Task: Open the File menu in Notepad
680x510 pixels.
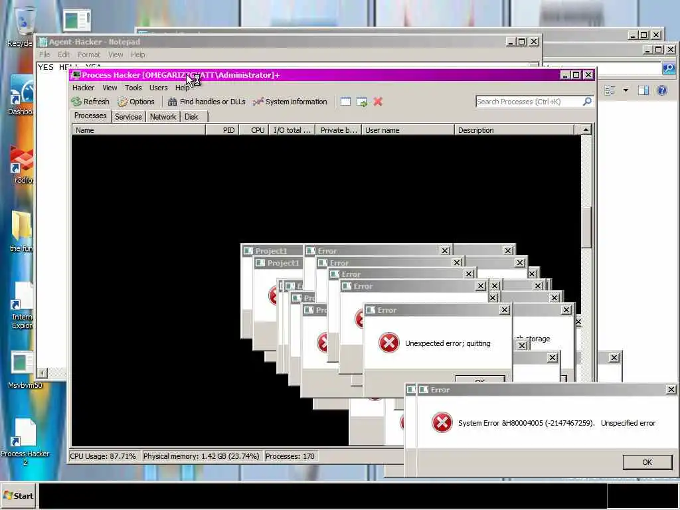Action: [x=44, y=54]
